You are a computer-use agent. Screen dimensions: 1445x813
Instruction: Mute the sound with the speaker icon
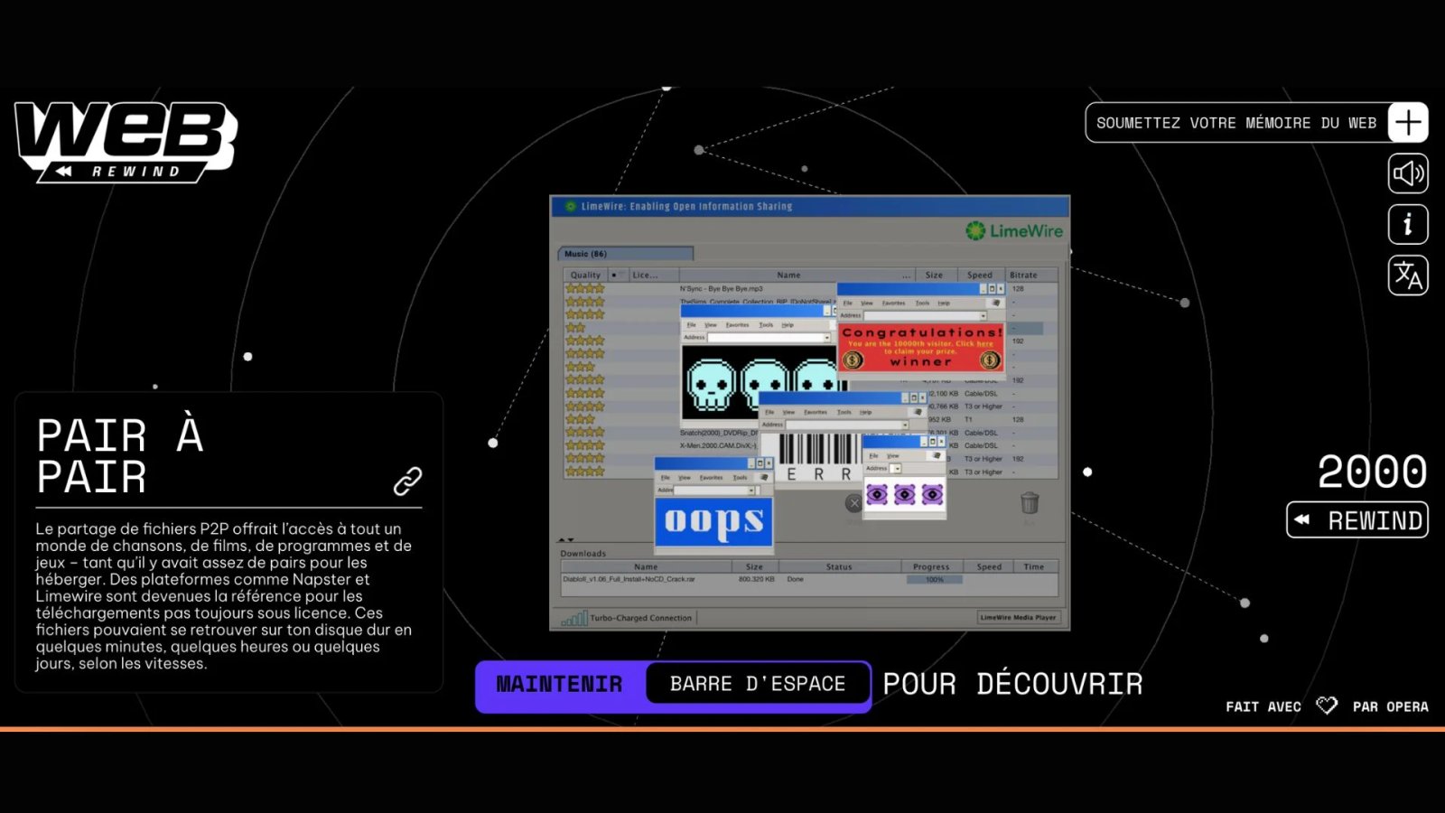coord(1407,173)
